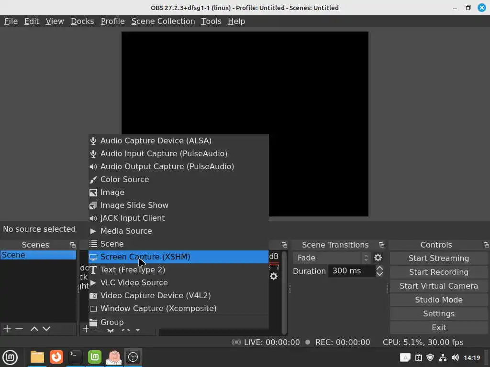The image size is (490, 367).
Task: Click the Sources add plus button
Action: point(86,329)
